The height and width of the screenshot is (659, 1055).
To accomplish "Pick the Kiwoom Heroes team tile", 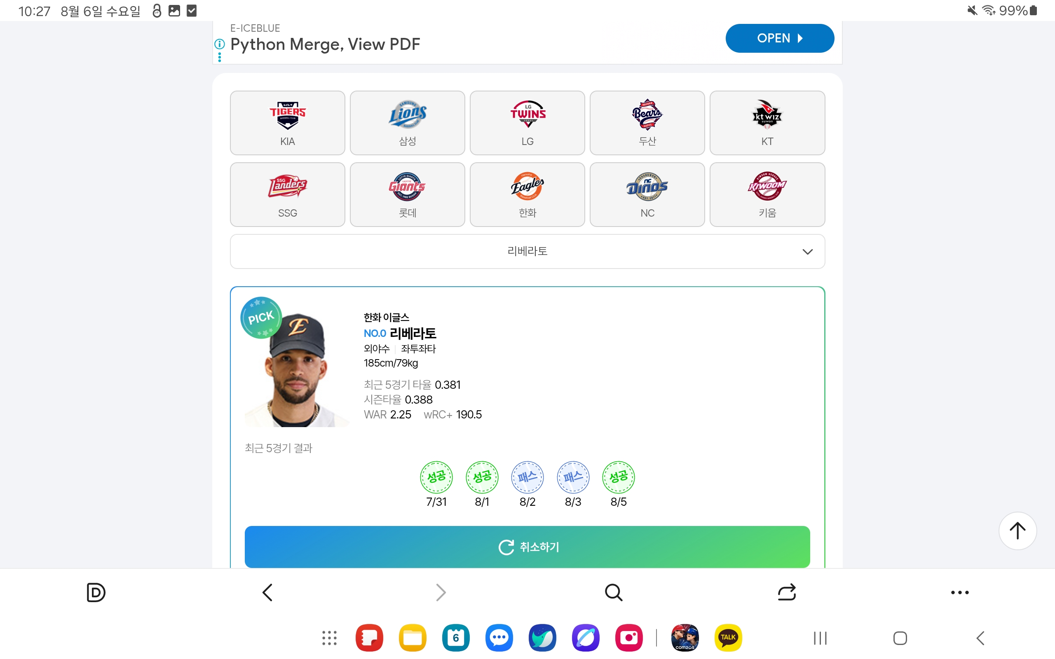I will coord(767,194).
